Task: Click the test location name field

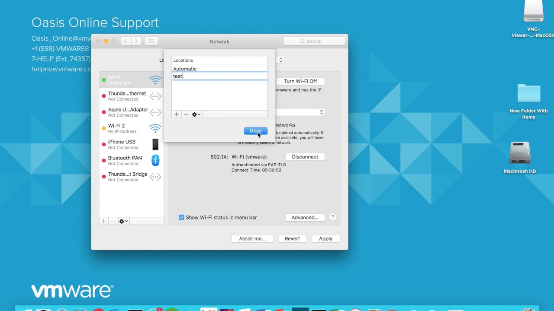Action: pos(219,76)
